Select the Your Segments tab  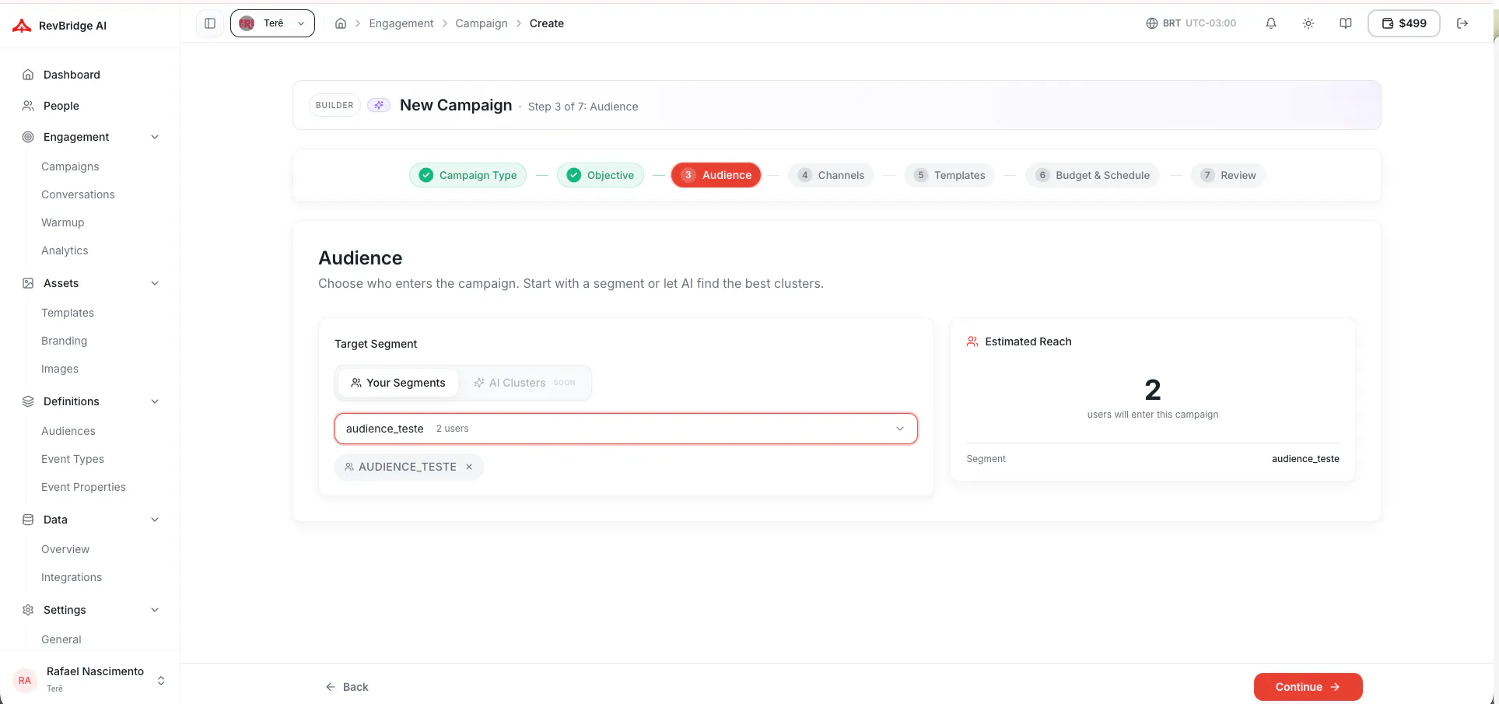click(398, 383)
